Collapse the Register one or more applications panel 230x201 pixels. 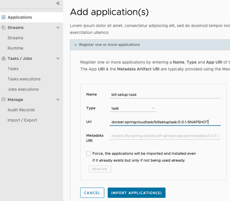[x=76, y=45]
